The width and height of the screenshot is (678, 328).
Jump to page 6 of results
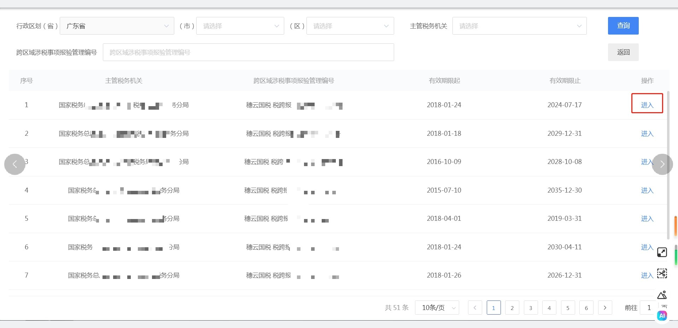tap(586, 308)
